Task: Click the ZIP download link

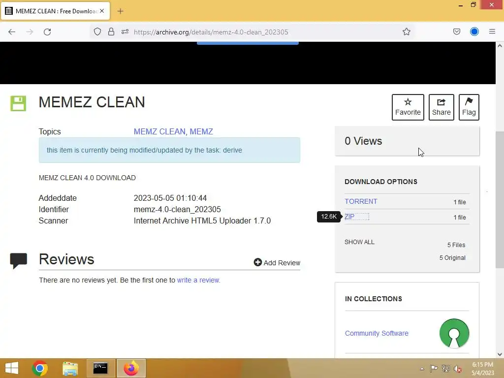Action: click(349, 217)
